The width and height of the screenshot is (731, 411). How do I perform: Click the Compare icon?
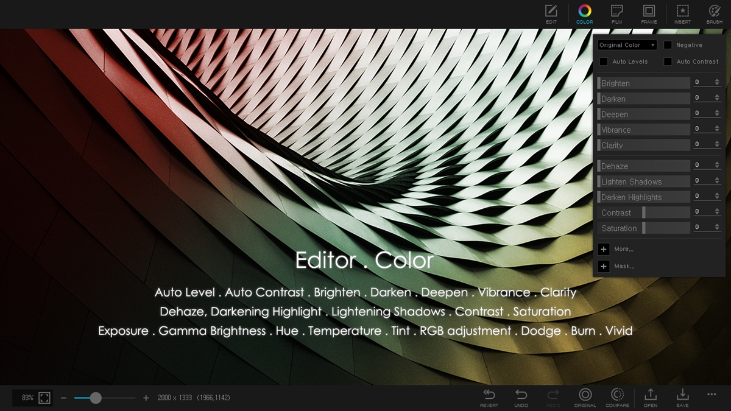pos(617,395)
